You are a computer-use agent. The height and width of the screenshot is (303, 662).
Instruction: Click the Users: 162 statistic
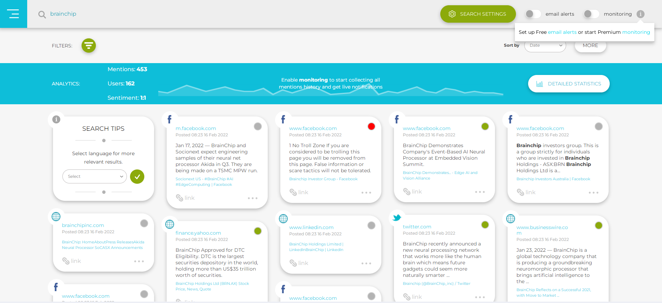pyautogui.click(x=121, y=84)
